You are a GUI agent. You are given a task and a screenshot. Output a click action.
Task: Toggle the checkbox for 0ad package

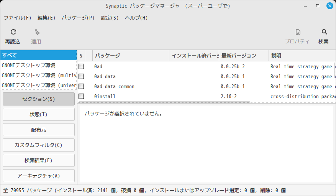click(x=81, y=66)
